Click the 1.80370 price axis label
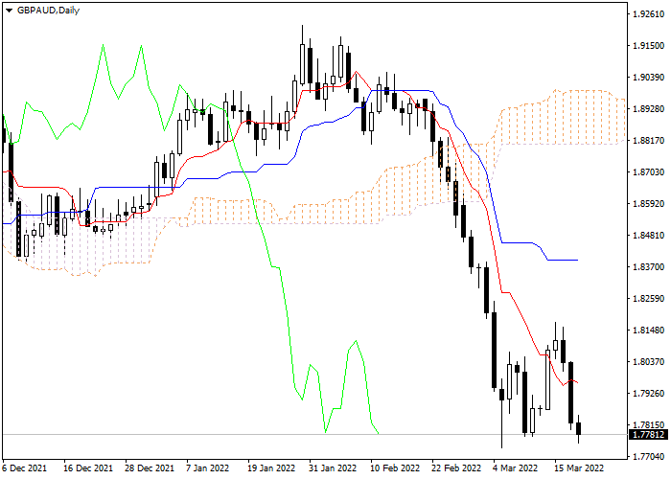671x479 pixels. coord(649,362)
